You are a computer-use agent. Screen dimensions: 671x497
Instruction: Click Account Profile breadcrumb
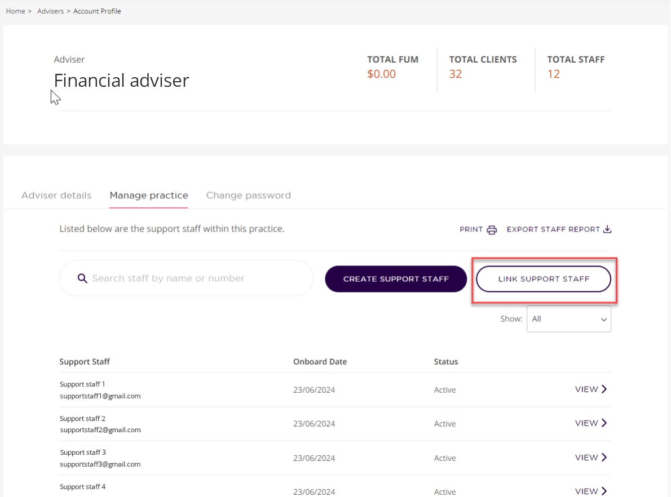97,11
